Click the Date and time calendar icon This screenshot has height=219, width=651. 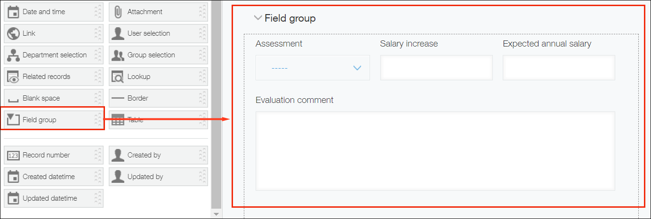point(13,12)
